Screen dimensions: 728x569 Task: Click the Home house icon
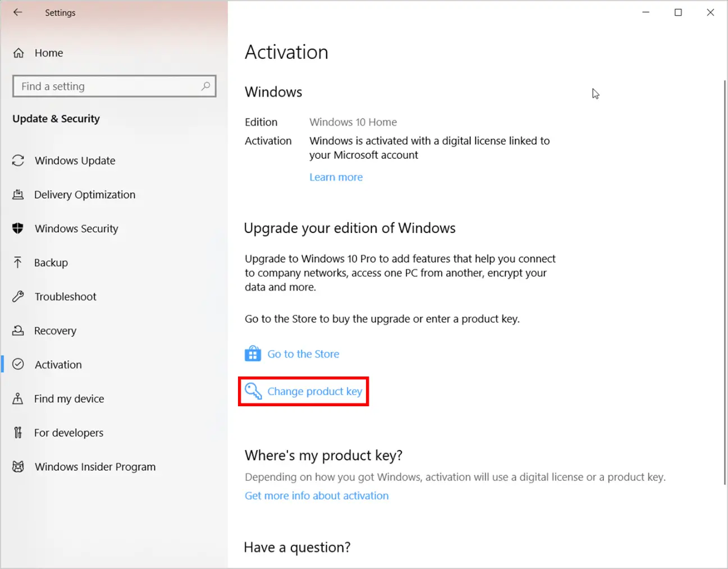click(19, 53)
